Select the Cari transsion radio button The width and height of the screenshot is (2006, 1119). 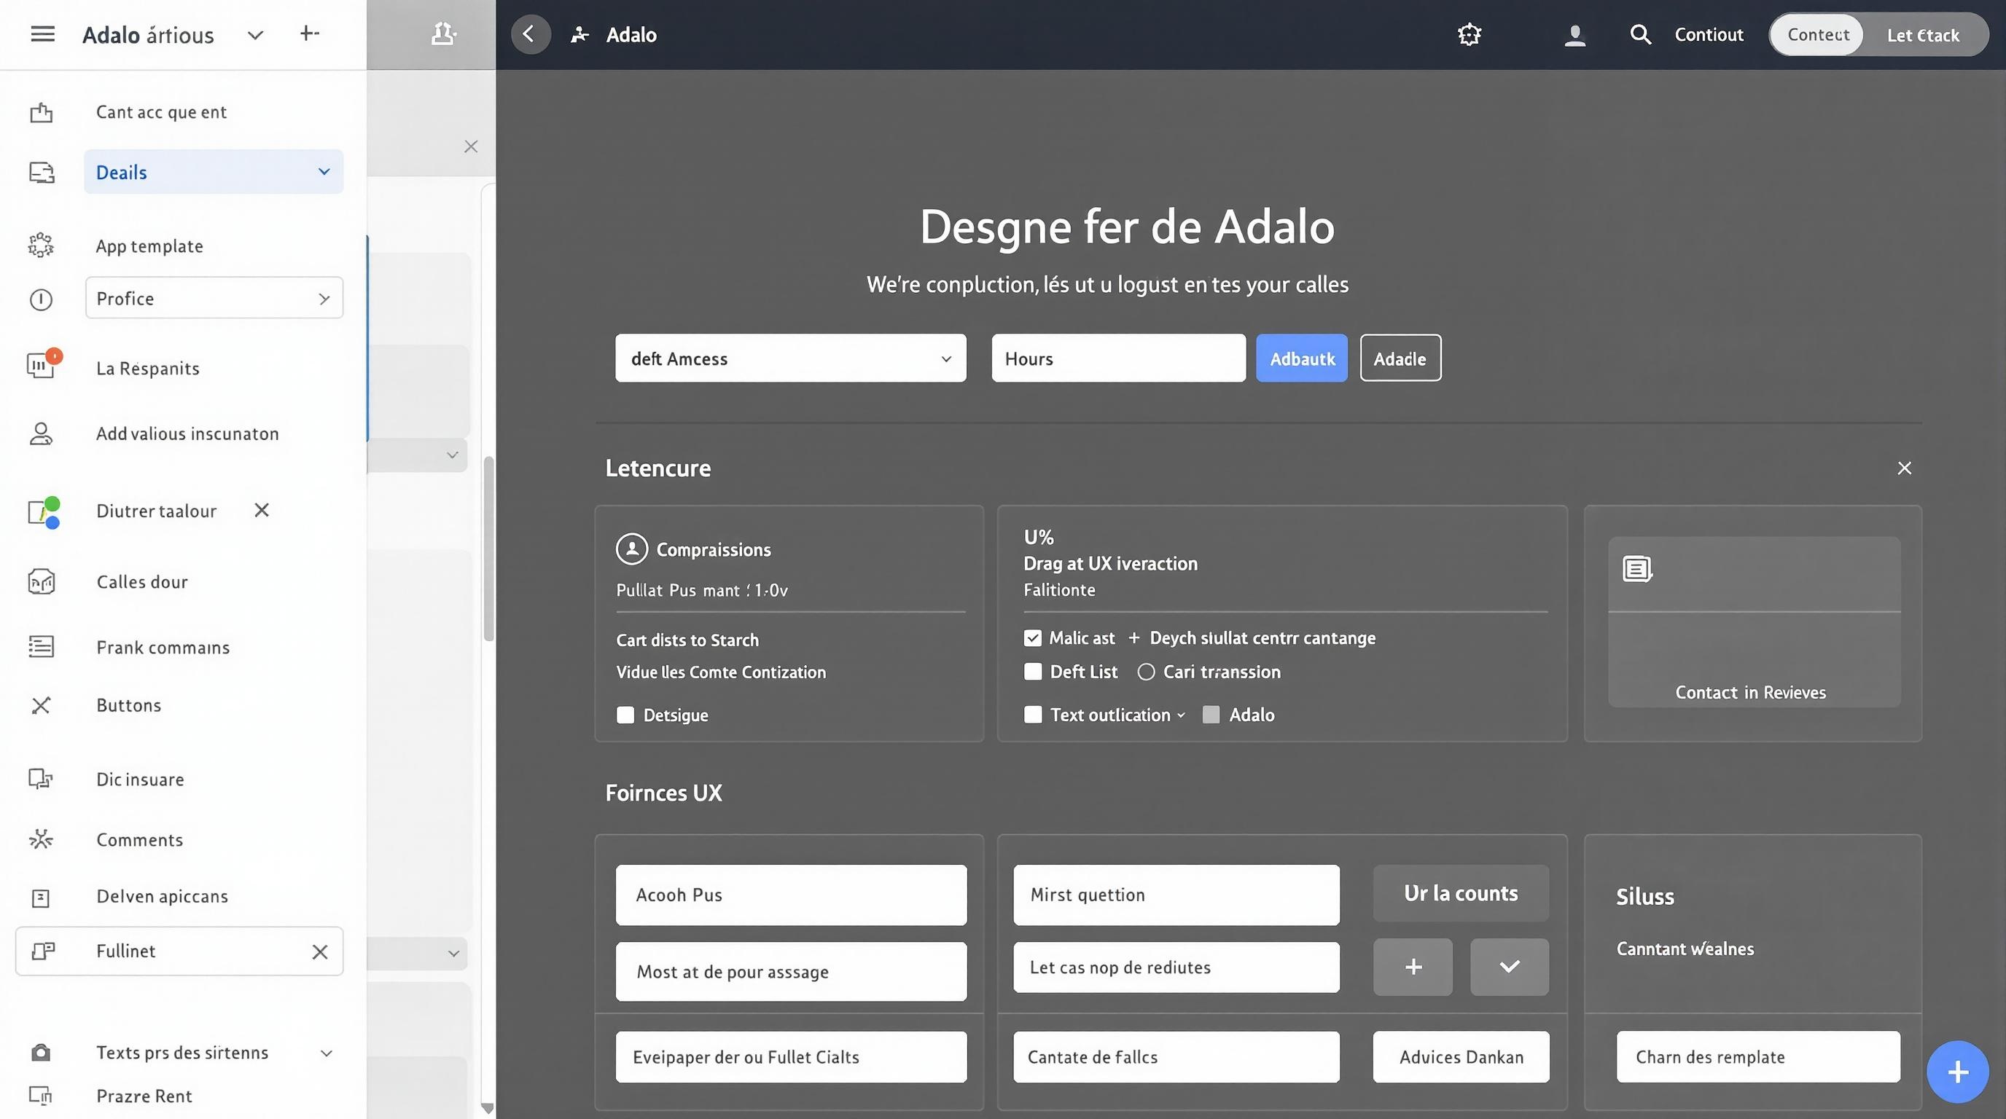pos(1146,672)
